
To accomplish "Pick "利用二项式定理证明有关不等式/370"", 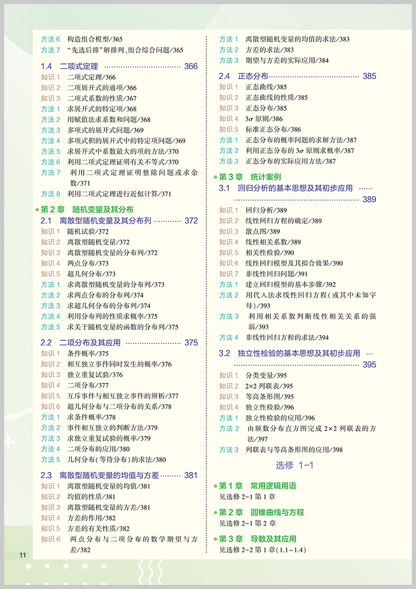I will [123, 162].
